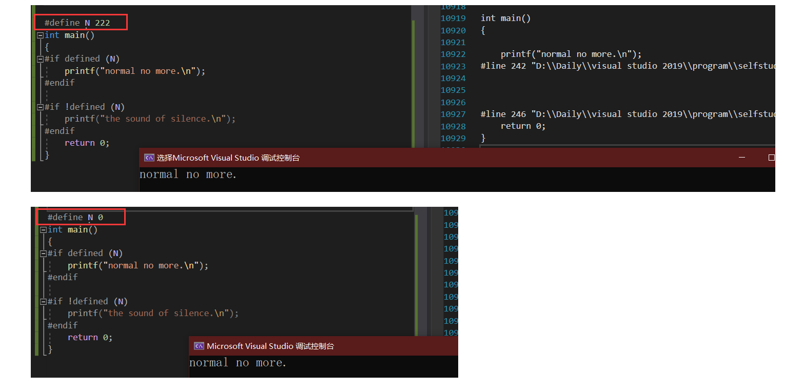Click line number 10927 in the gutter
Screen dimensions: 803x391
pos(453,114)
